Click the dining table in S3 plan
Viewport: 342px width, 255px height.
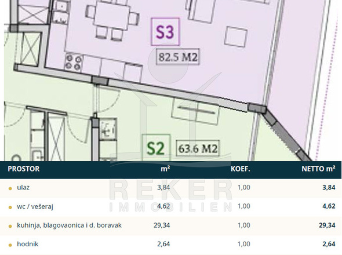[112, 15]
